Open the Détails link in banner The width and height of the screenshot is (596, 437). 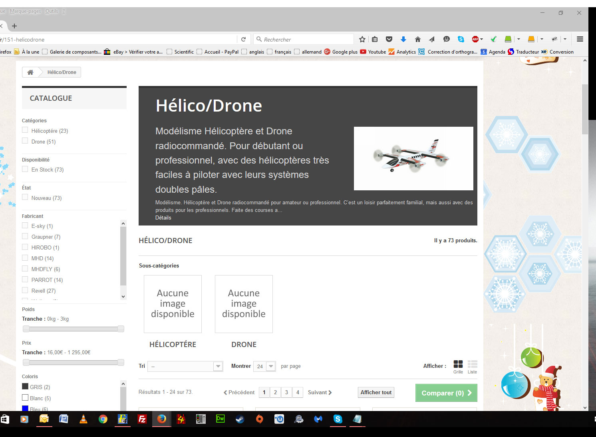[163, 218]
